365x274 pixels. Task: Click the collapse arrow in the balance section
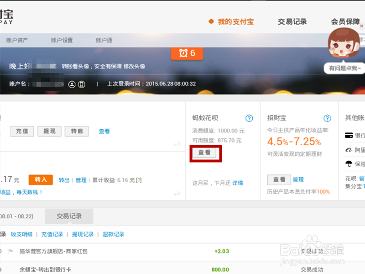click(x=177, y=144)
